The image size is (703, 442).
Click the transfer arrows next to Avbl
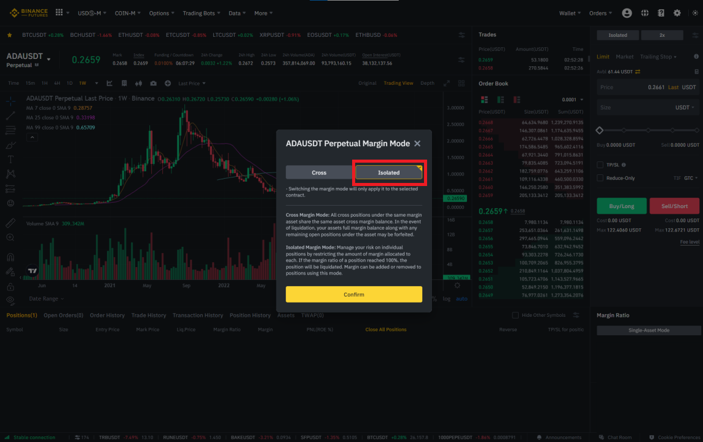pyautogui.click(x=637, y=72)
